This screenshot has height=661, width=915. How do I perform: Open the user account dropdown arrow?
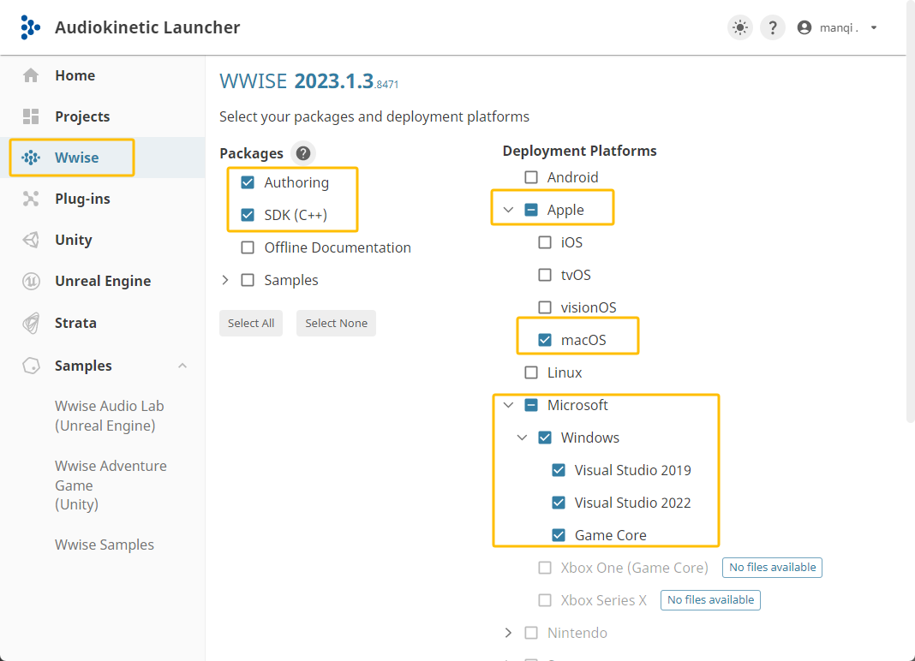(x=874, y=27)
